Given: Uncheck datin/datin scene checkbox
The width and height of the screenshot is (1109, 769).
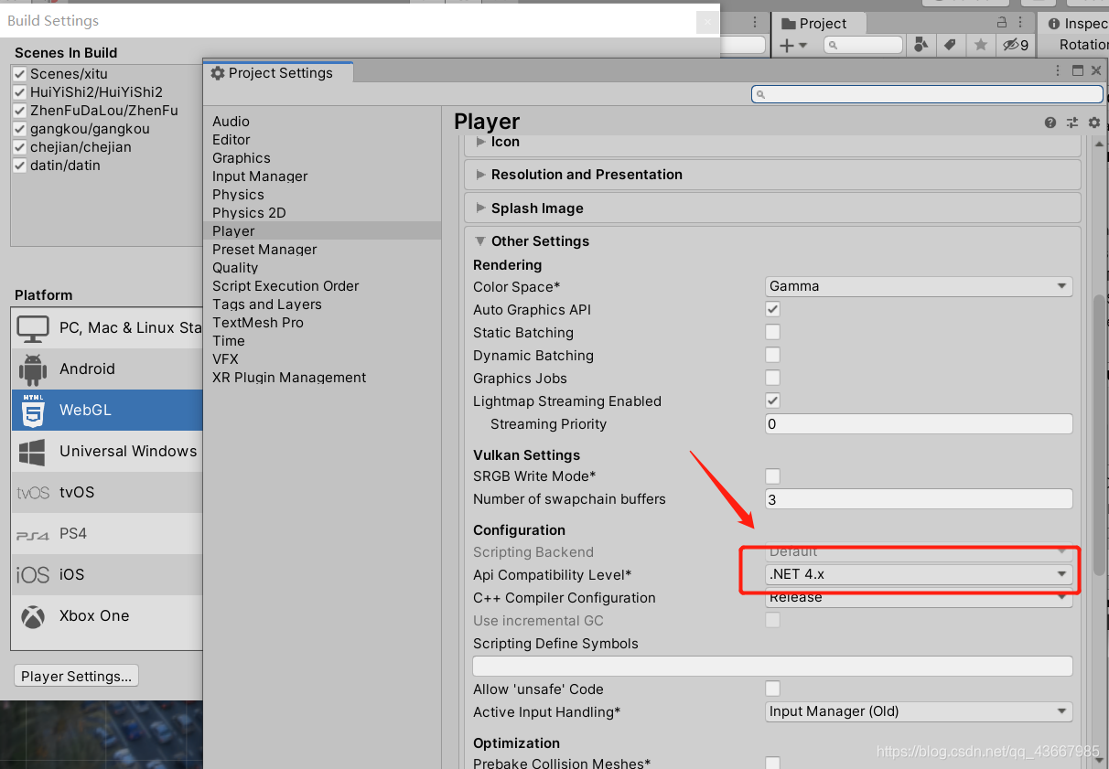Looking at the screenshot, I should tap(20, 166).
